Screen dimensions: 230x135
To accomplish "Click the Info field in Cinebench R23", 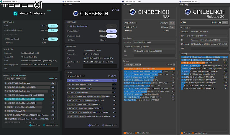I will click(x=154, y=55).
